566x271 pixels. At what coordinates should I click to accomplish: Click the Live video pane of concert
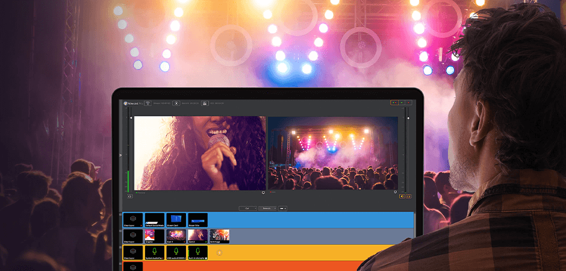pyautogui.click(x=333, y=153)
